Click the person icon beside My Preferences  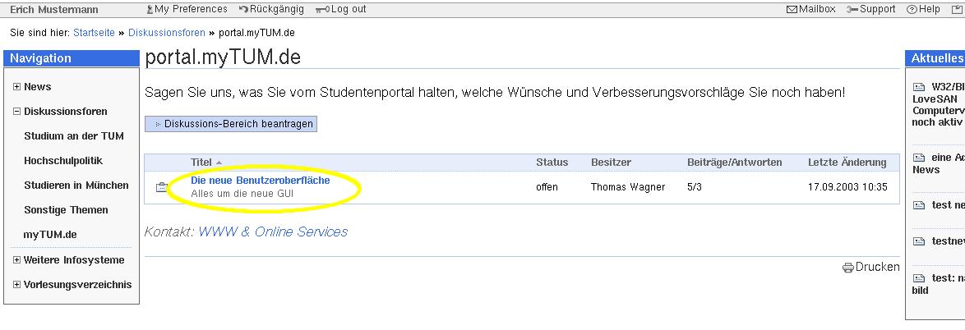(149, 10)
